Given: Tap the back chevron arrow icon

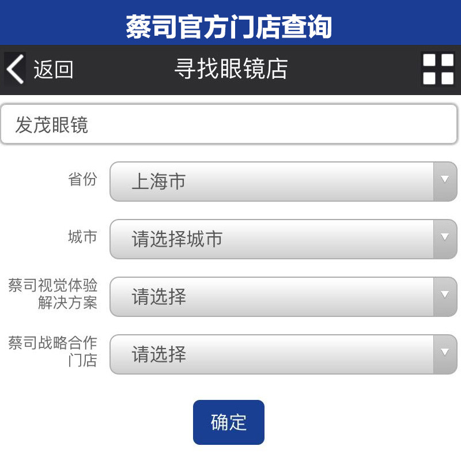Looking at the screenshot, I should point(15,69).
